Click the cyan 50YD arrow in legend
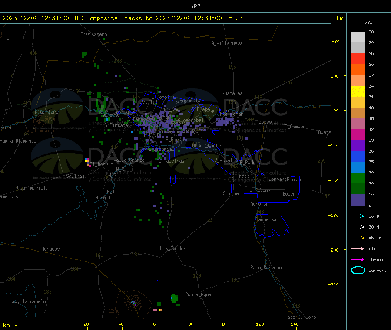The image size is (391, 330). point(358,216)
